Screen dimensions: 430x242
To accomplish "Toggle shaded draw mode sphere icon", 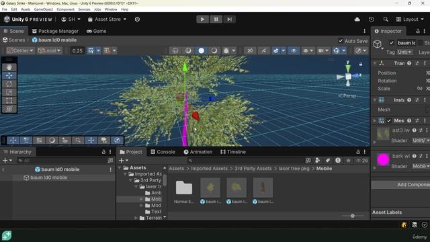I will click(x=202, y=50).
